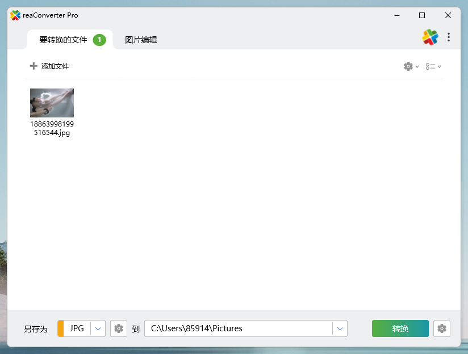Screen dimensions: 468x354
Task: Switch to the 图片编辑 tab
Action: tap(141, 40)
